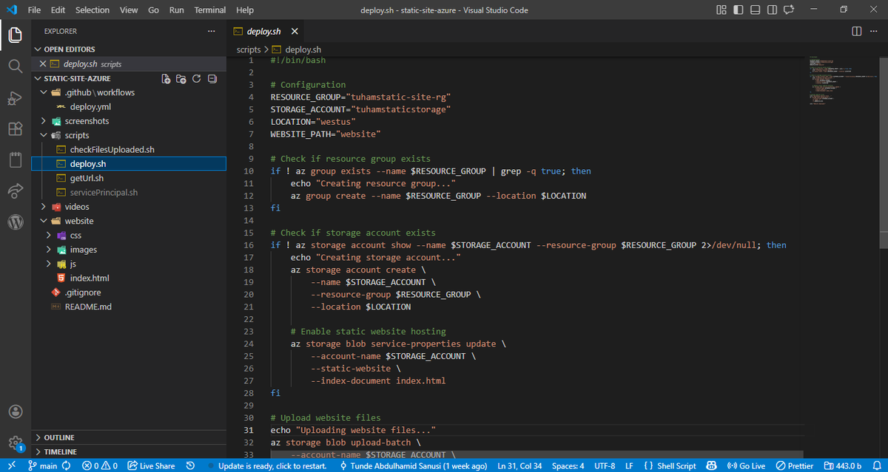Open the View menu

click(129, 10)
